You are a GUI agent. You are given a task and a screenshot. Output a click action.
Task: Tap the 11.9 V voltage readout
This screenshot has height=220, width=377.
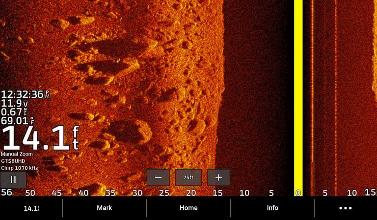click(x=14, y=104)
